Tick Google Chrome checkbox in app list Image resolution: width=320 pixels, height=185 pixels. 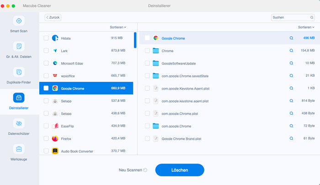coord(46,88)
